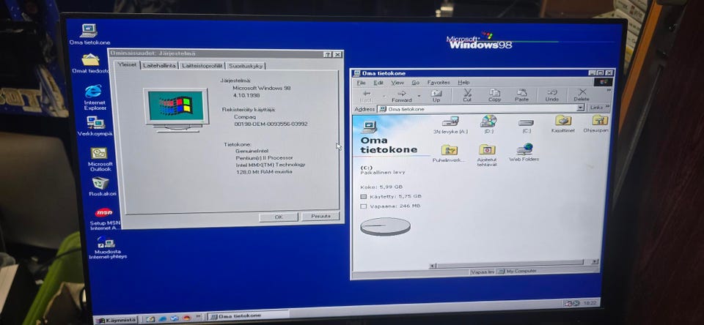
Task: Click the Back toolbar button
Action: [367, 95]
